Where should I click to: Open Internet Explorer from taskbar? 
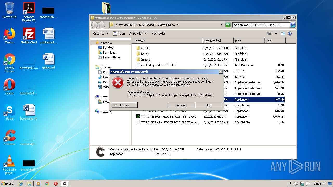click(x=21, y=184)
